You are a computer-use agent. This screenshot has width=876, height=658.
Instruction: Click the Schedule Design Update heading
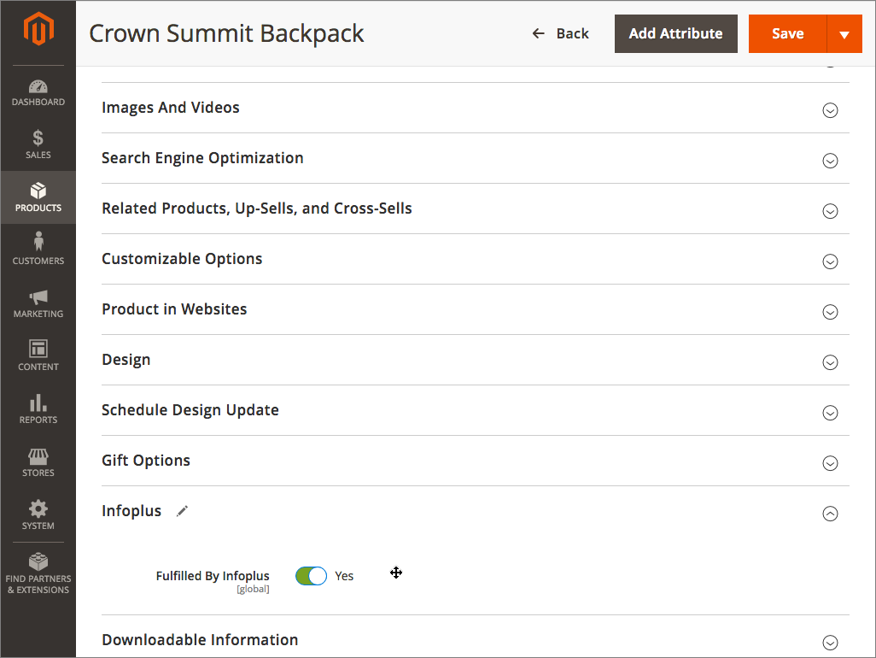click(x=190, y=410)
